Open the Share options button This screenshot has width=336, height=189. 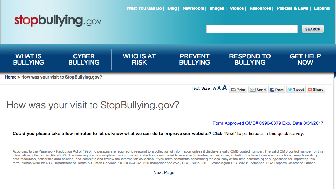316,89
